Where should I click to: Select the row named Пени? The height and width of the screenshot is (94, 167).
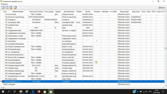tap(83, 28)
